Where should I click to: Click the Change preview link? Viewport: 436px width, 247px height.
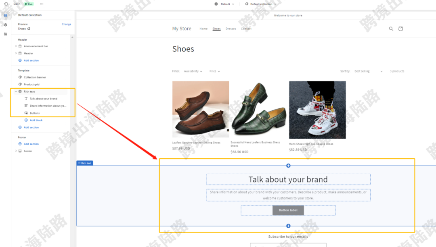(x=67, y=24)
